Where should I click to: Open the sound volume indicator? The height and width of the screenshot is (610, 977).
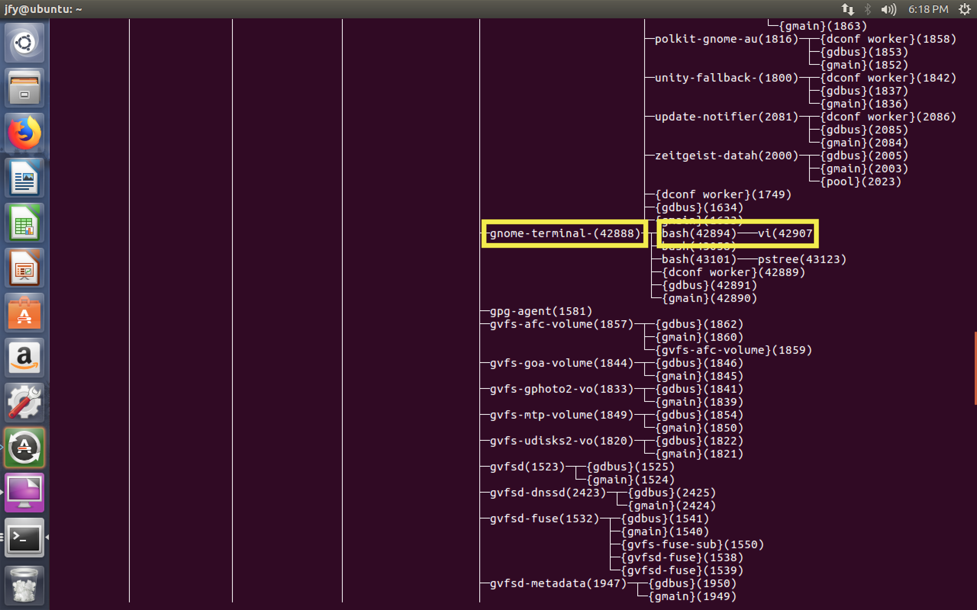(888, 9)
